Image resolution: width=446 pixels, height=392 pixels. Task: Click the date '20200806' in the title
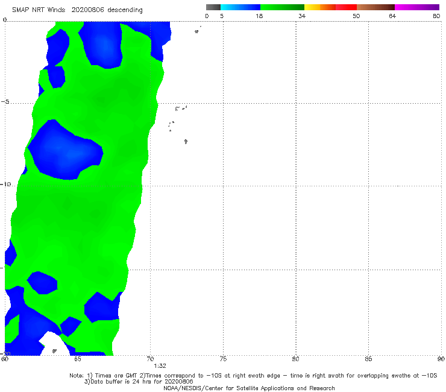coord(87,10)
